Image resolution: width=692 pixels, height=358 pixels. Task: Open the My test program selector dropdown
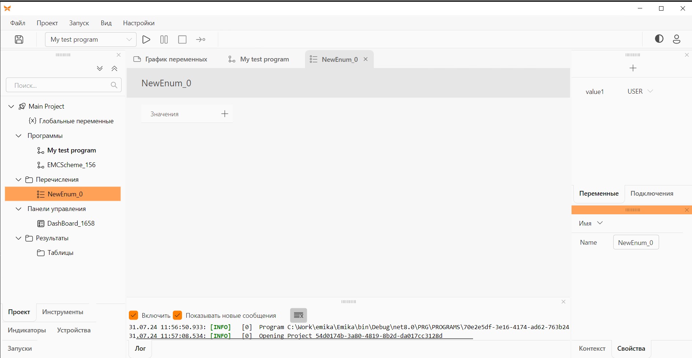pos(90,39)
